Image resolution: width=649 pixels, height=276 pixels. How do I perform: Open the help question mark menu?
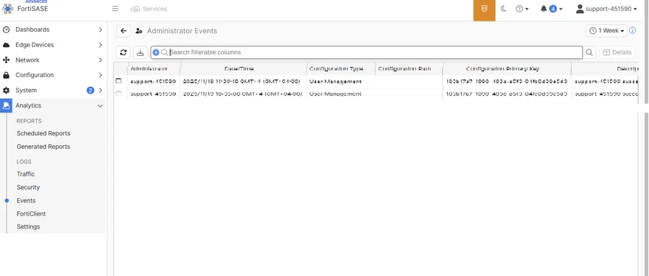coord(522,9)
